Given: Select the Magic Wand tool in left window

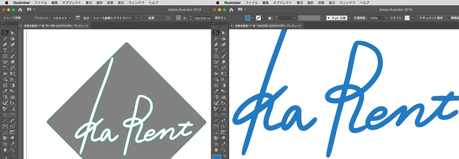Looking at the screenshot, I should (5, 39).
